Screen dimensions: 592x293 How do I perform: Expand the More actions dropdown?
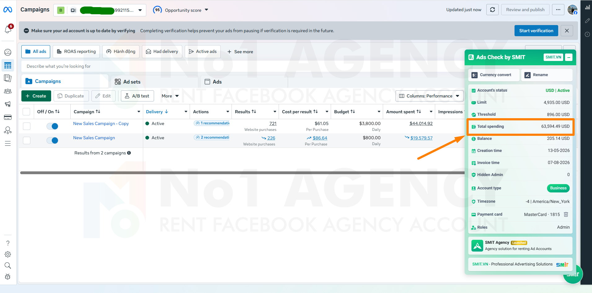(170, 96)
